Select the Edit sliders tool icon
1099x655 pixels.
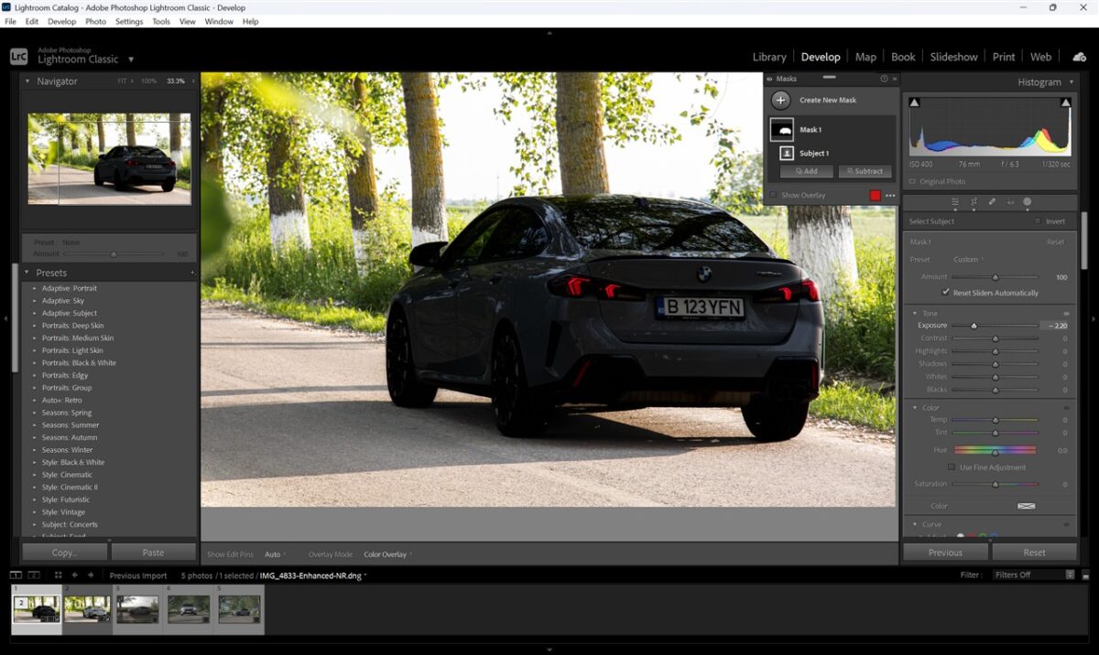(x=955, y=202)
